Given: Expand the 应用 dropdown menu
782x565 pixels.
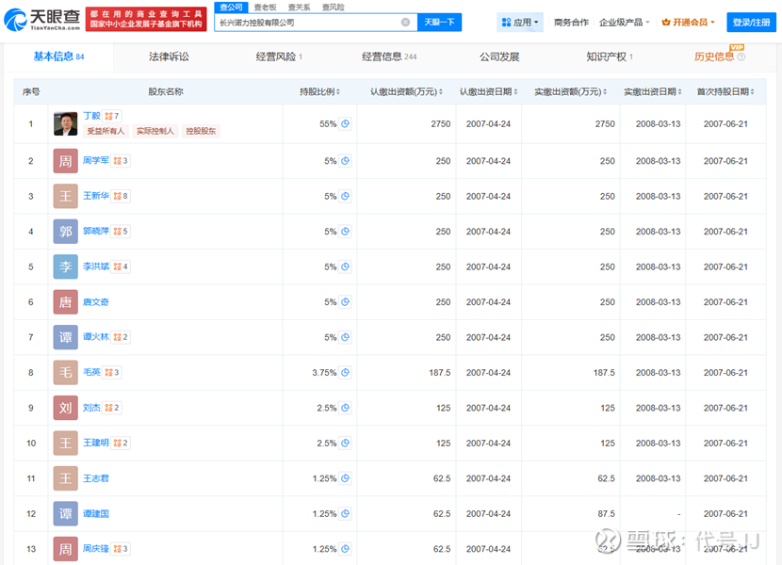Looking at the screenshot, I should (x=519, y=22).
